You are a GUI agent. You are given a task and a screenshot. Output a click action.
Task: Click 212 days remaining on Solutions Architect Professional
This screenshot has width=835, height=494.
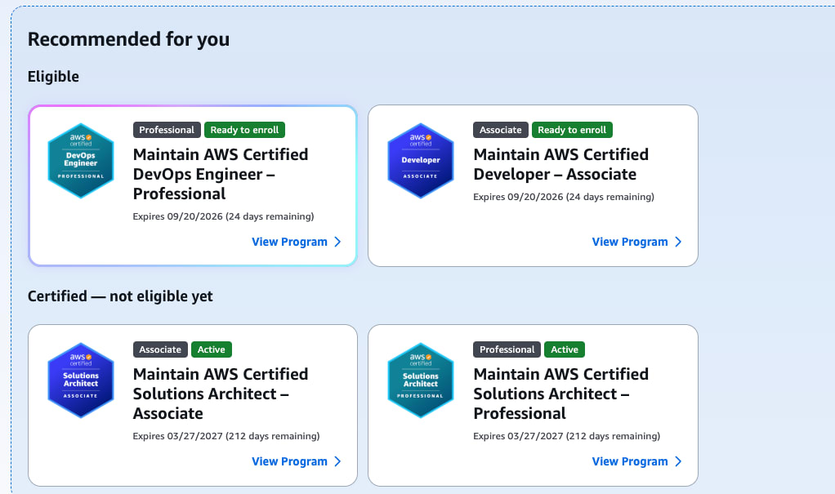[613, 436]
